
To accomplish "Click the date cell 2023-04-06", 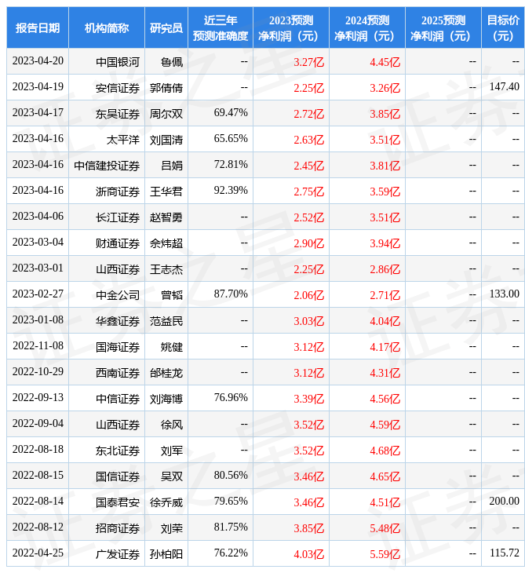I will [x=38, y=217].
